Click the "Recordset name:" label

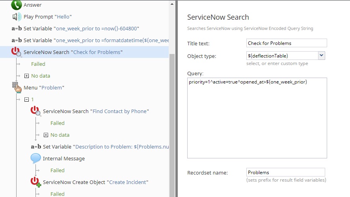(x=208, y=173)
